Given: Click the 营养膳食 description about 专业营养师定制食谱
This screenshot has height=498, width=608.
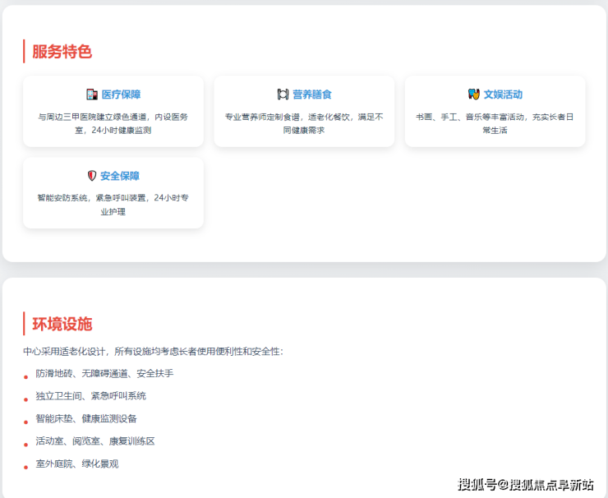Looking at the screenshot, I should [304, 123].
